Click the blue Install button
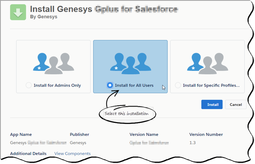Image resolution: width=255 pixels, height=164 pixels. pos(212,104)
